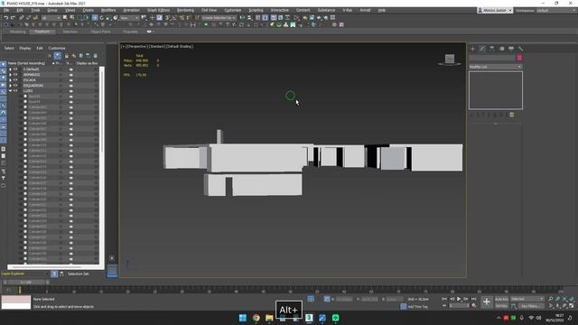Open Render Setup from toolbar
Viewport: 578px width, 325px height.
point(305,17)
